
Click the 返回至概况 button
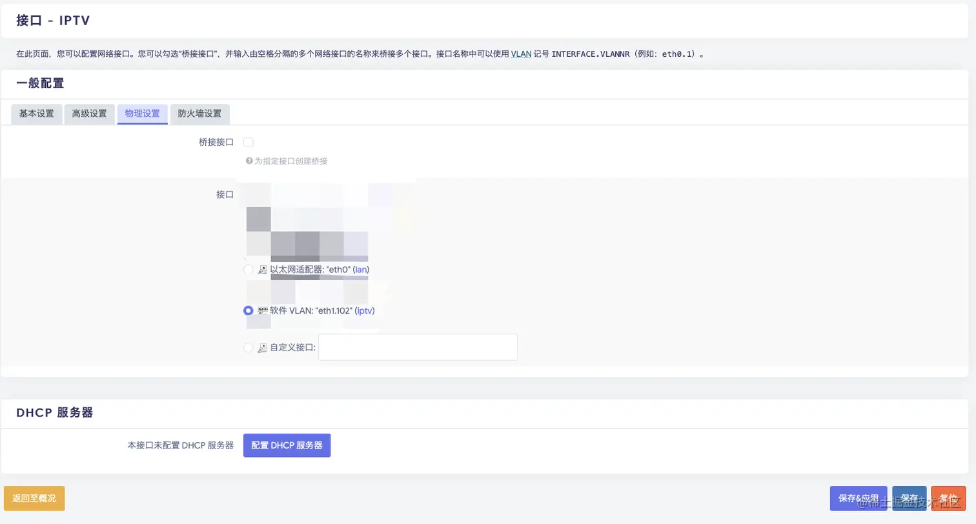click(x=34, y=498)
